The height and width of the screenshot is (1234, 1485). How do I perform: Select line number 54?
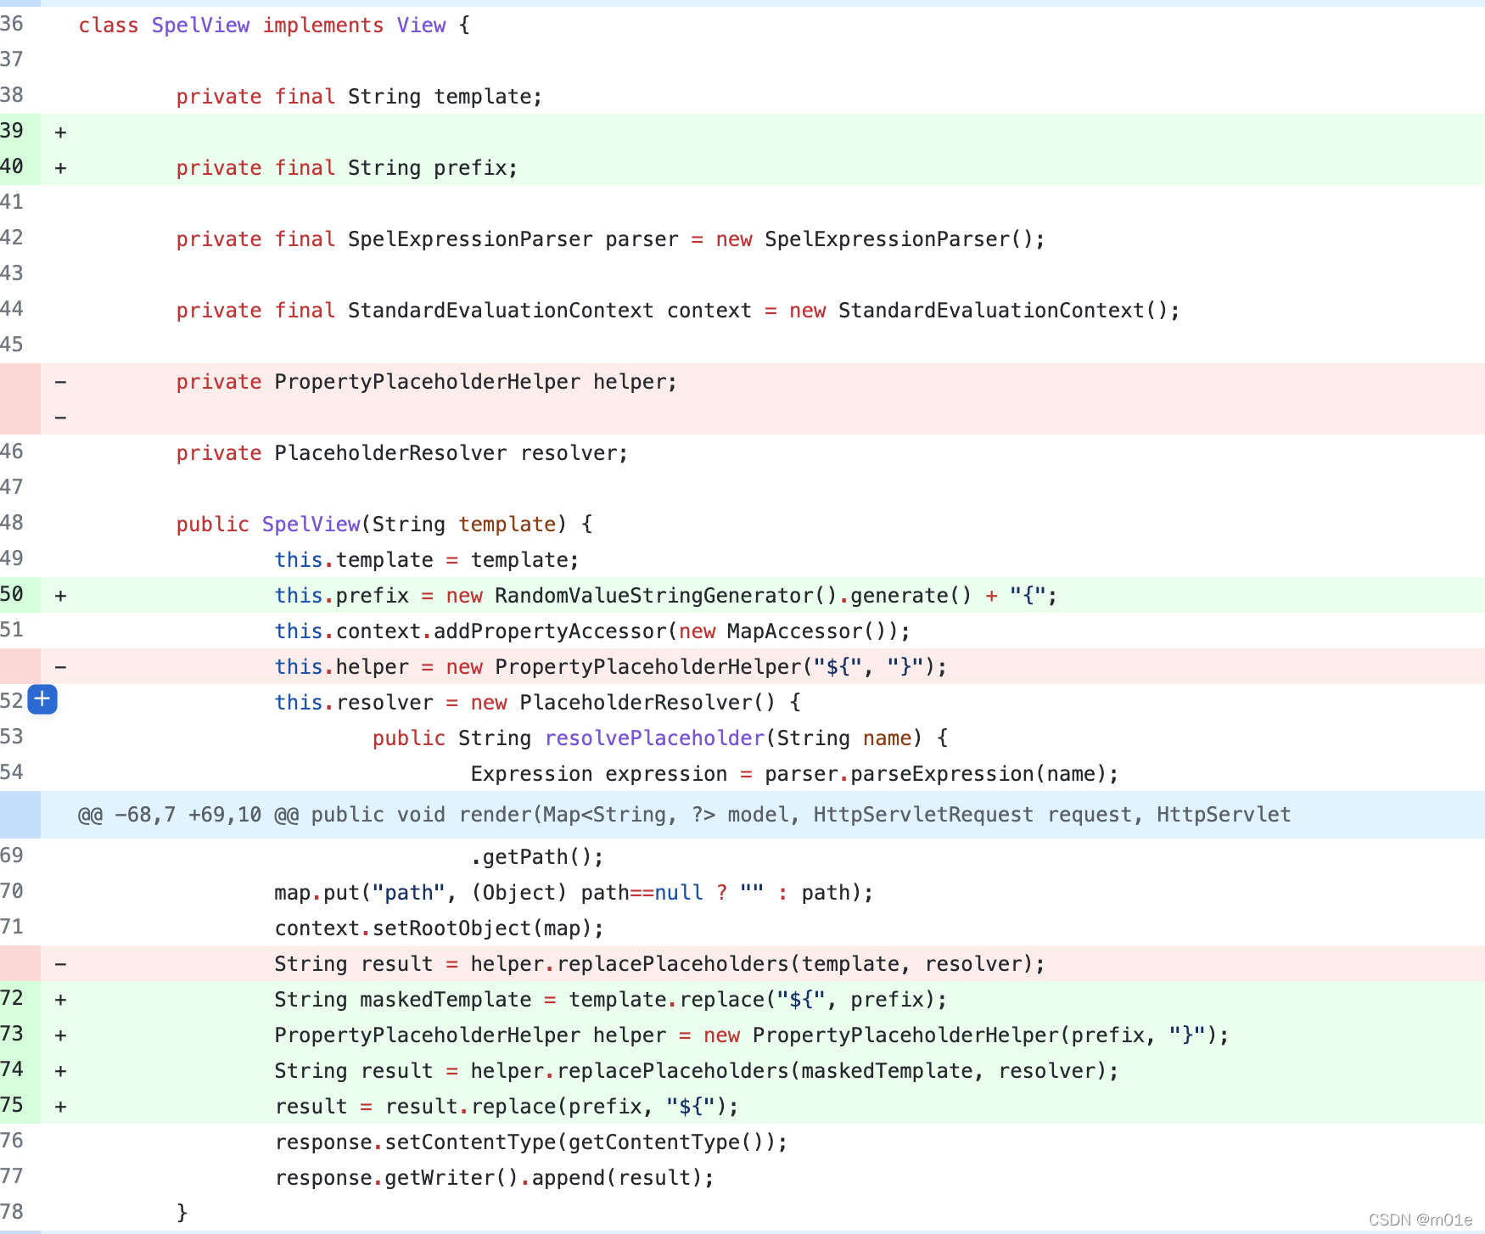pos(12,772)
